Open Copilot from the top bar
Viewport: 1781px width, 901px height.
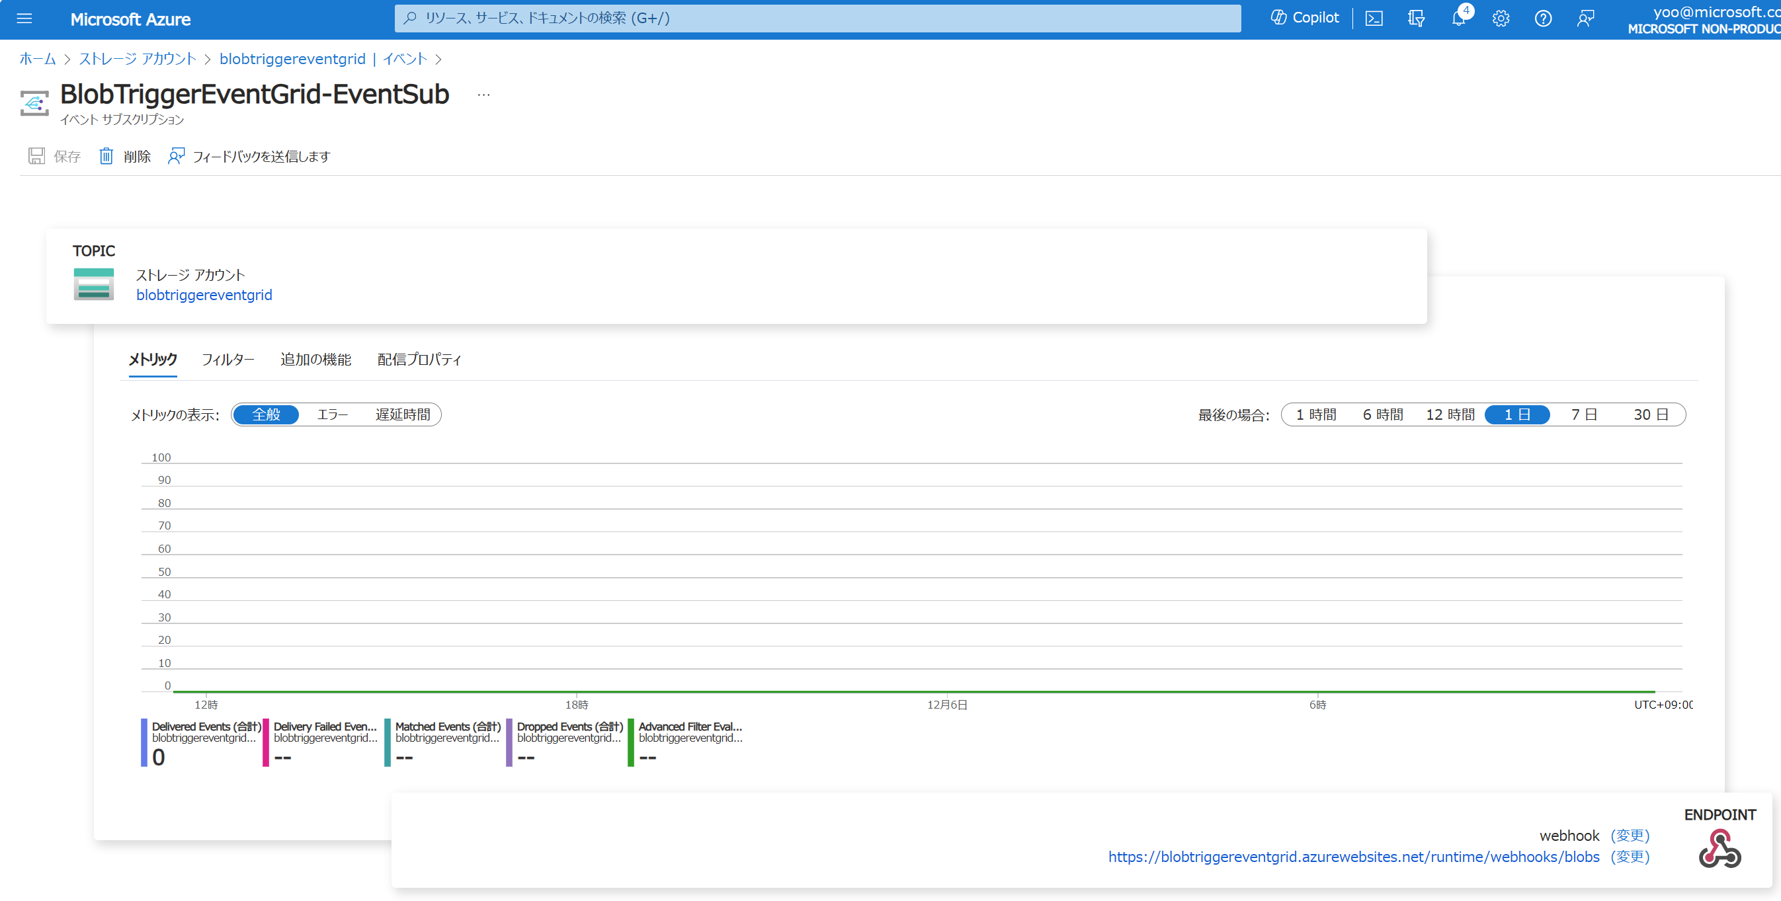1304,18
